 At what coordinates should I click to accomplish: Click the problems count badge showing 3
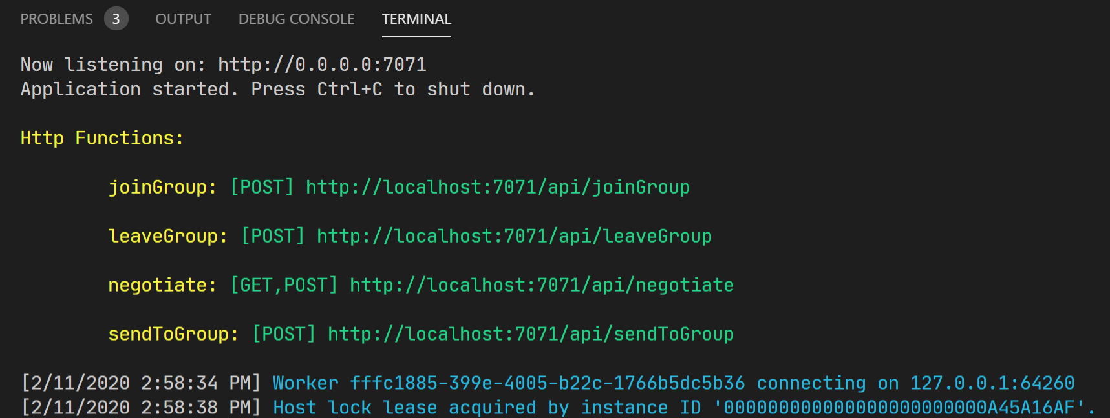116,19
